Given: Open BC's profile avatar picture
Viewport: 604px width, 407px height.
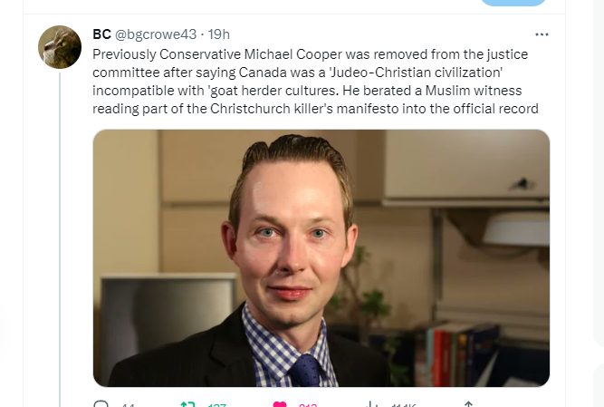Looking at the screenshot, I should [x=60, y=47].
